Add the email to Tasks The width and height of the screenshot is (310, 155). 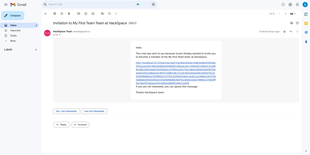pyautogui.click(x=93, y=13)
